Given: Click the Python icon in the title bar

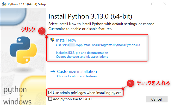Looking at the screenshot, I should click(x=4, y=4).
